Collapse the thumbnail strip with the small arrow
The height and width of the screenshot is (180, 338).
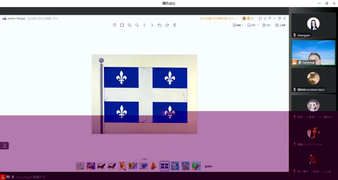144,159
